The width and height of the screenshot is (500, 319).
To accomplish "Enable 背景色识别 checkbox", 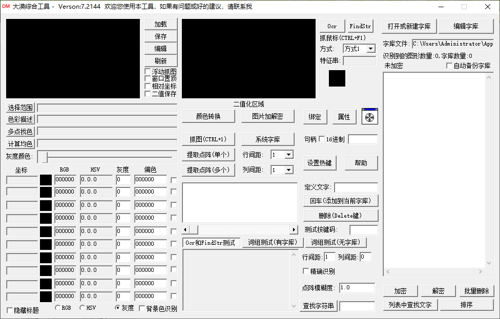I will (x=142, y=308).
